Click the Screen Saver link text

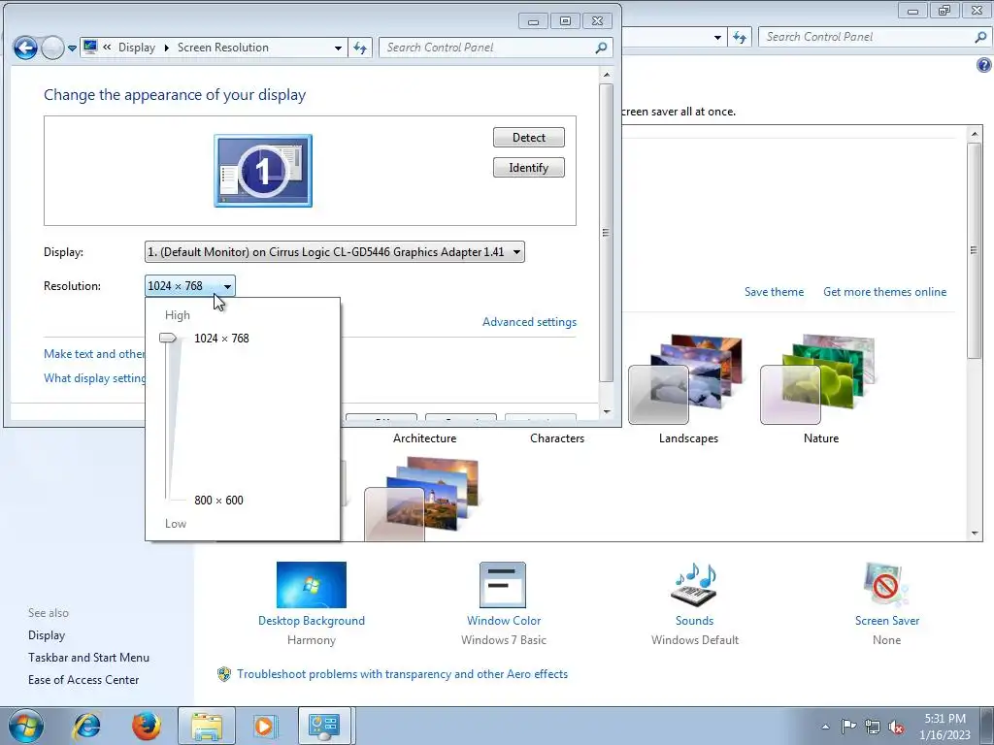pos(887,621)
